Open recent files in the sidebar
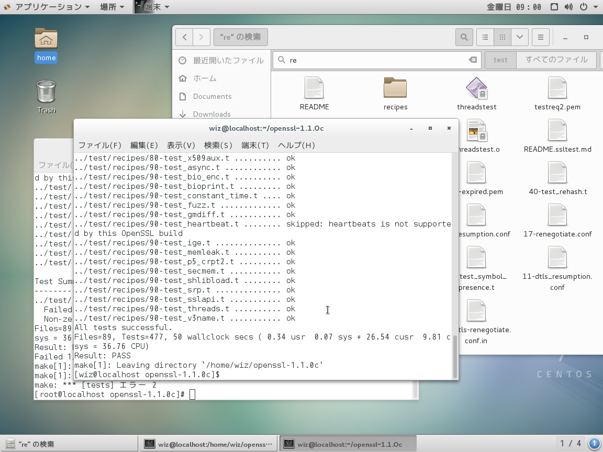Image resolution: width=603 pixels, height=452 pixels. coord(221,60)
